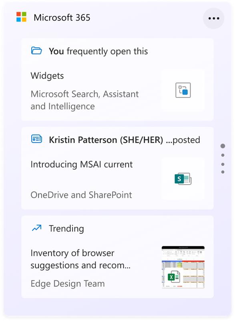Image resolution: width=235 pixels, height=321 pixels.
Task: Switch to the second pagination dot
Action: pyautogui.click(x=223, y=155)
